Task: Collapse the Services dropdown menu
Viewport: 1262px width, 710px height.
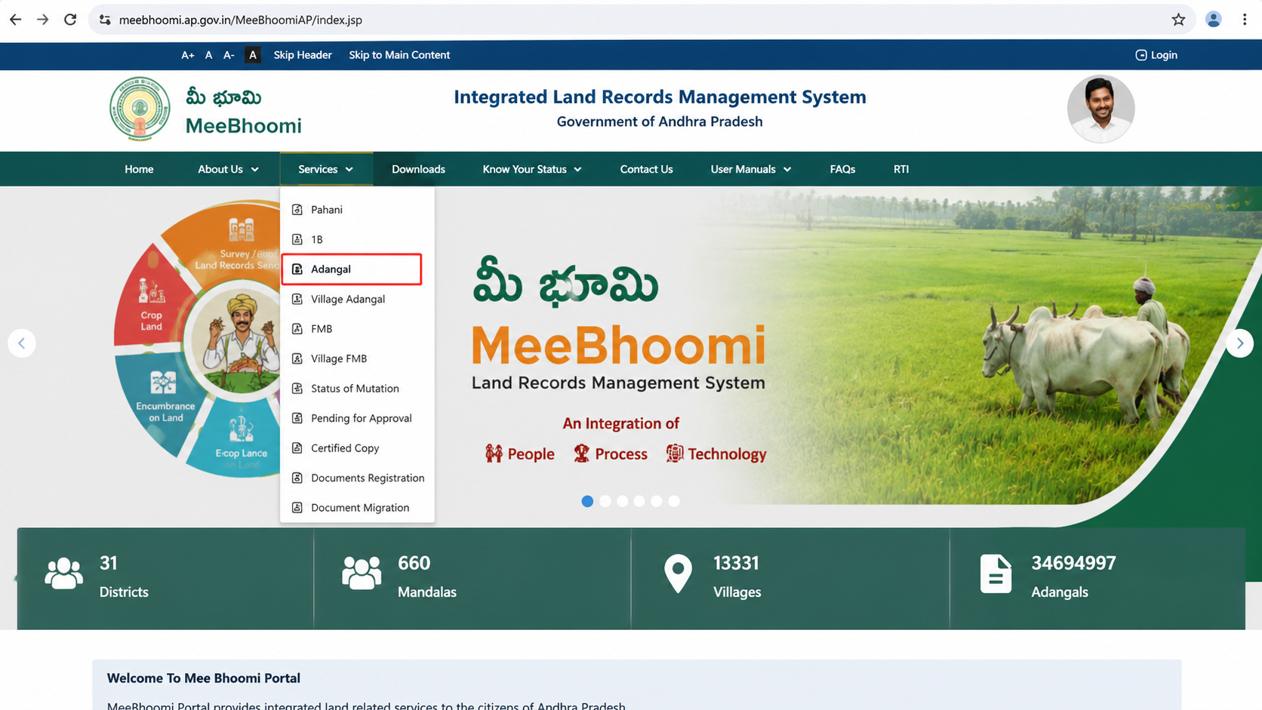Action: 326,169
